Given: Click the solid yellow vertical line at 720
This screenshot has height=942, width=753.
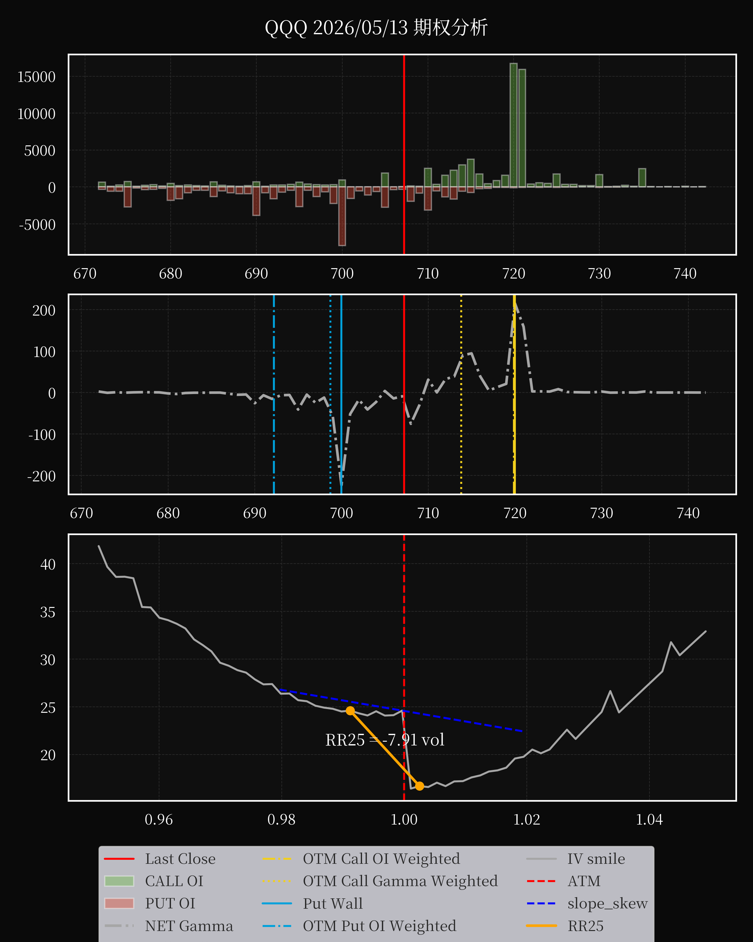Looking at the screenshot, I should 514,394.
